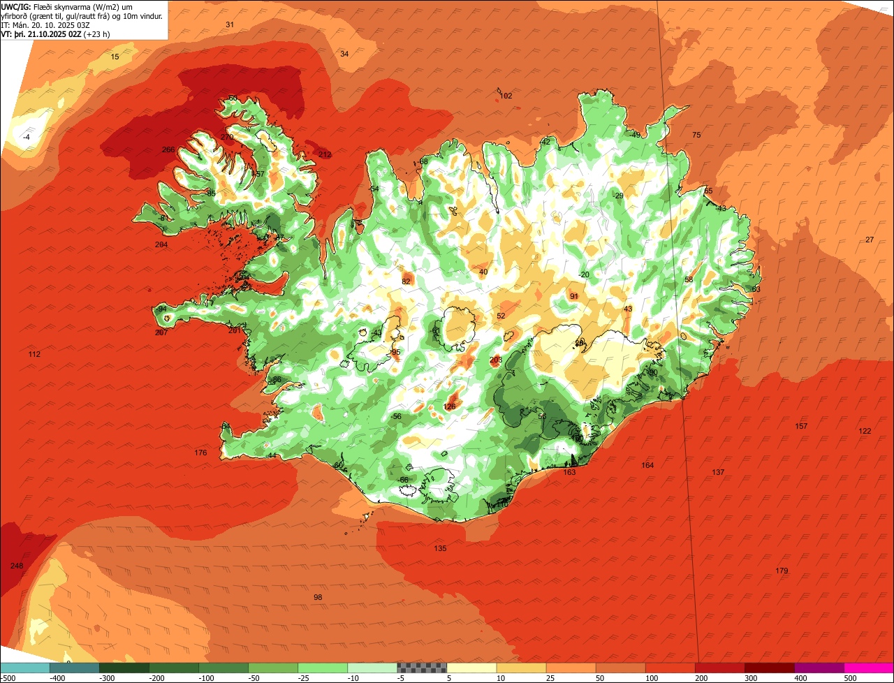Click the map value 163

point(569,472)
